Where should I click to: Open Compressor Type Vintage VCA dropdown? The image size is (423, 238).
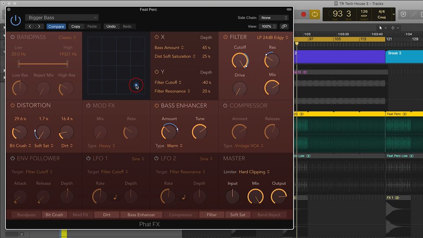(249, 146)
